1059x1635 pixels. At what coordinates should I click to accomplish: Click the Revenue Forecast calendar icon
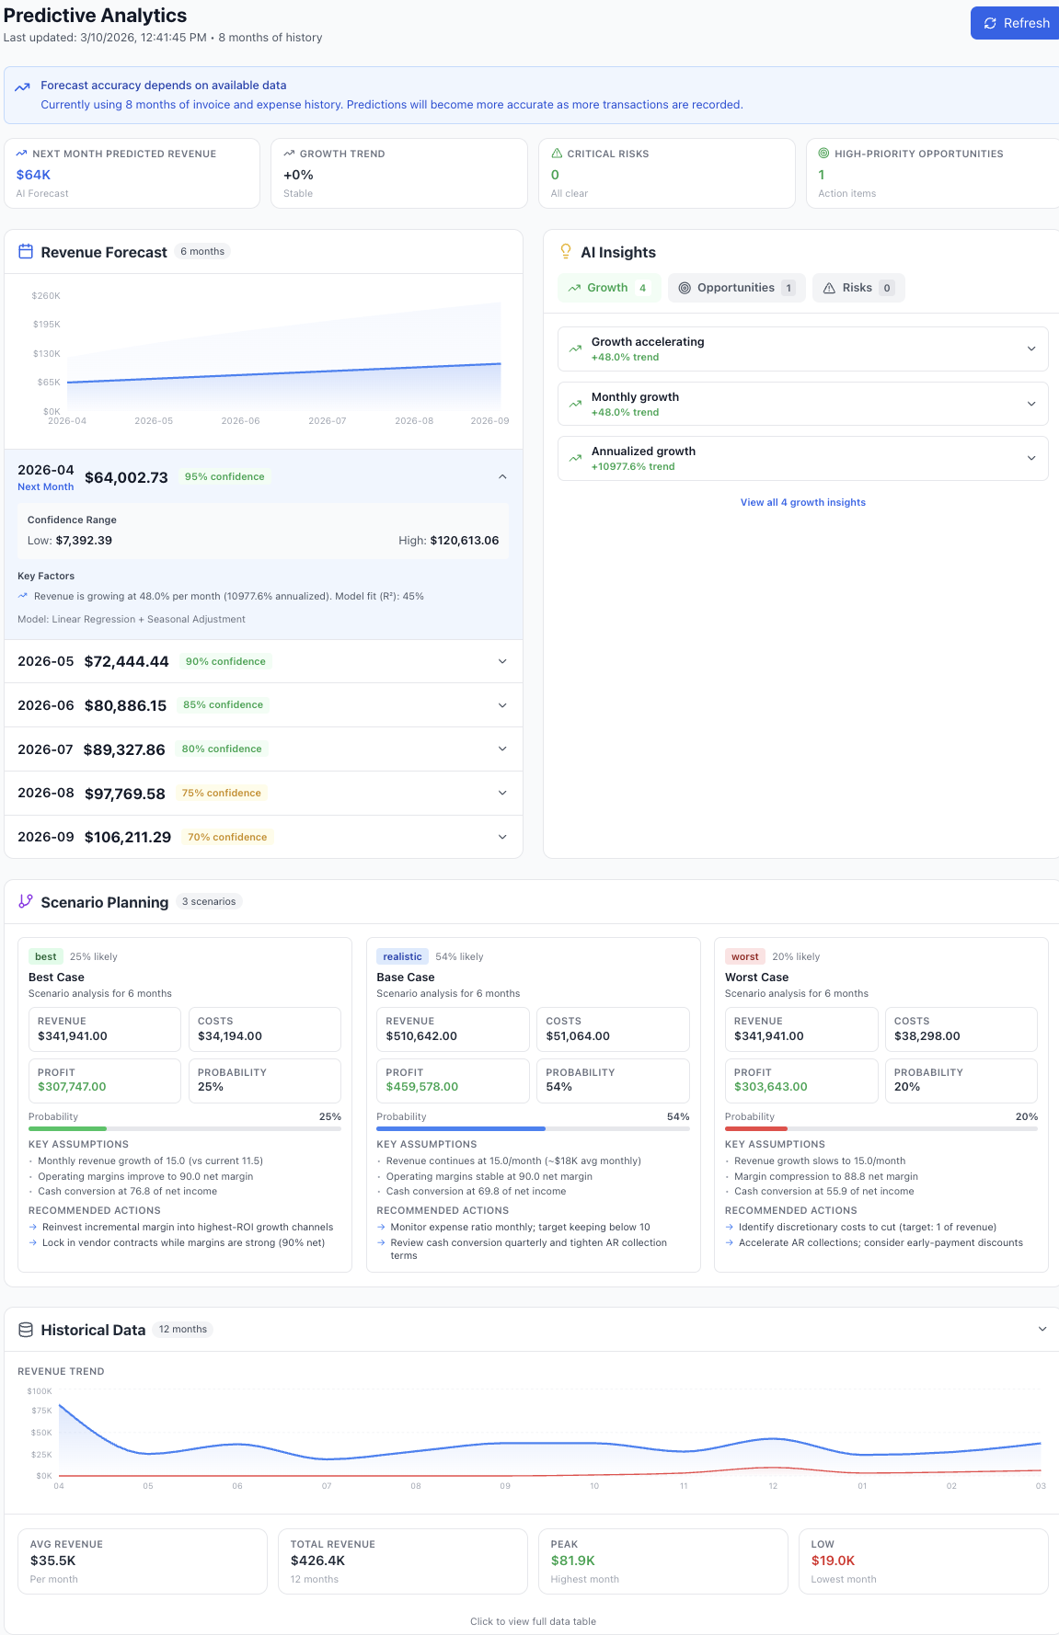pyautogui.click(x=26, y=251)
